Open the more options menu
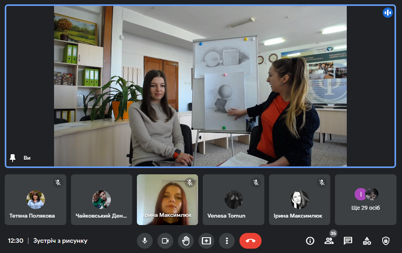Screen dimensions: 402x253 coord(227,241)
